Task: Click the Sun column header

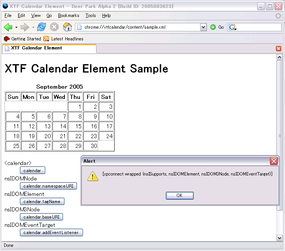Action: coord(13,97)
